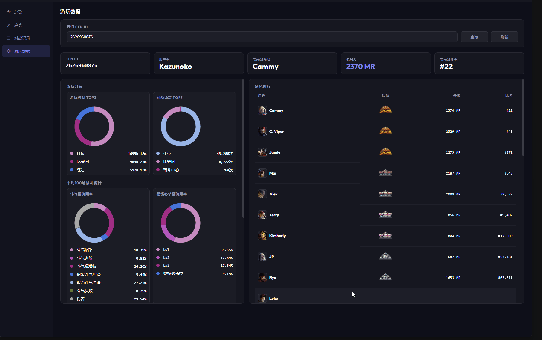Viewport: 542px width, 340px height.
Task: Click the 游玩数据 circle icon
Action: point(9,51)
